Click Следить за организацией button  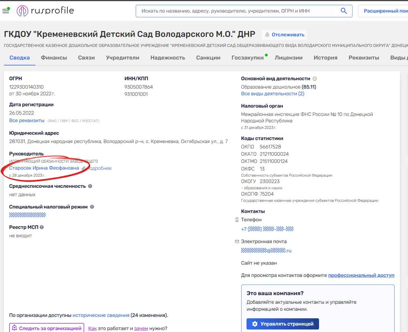click(47, 328)
